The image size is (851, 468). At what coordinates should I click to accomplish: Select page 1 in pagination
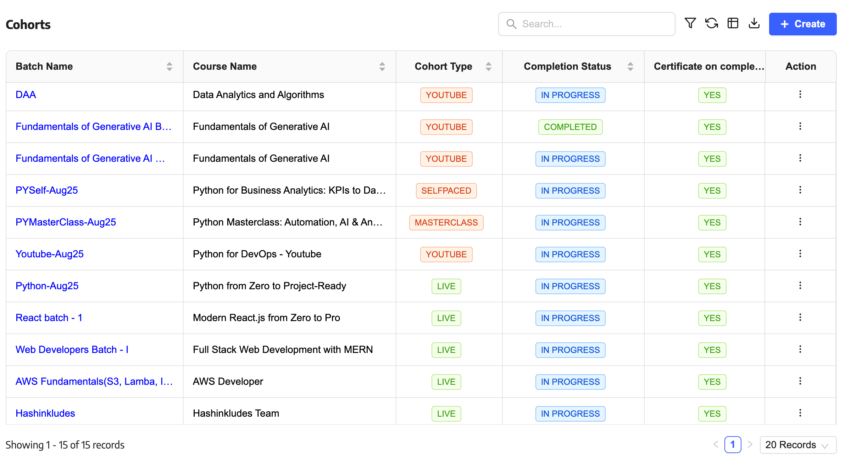(733, 445)
